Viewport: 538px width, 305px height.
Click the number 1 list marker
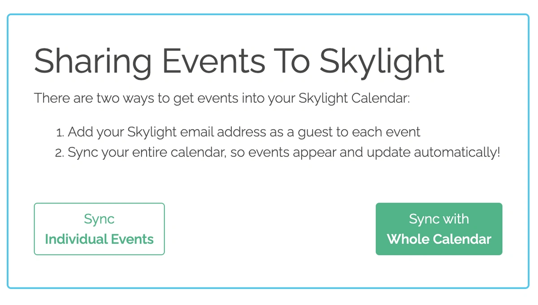60,133
